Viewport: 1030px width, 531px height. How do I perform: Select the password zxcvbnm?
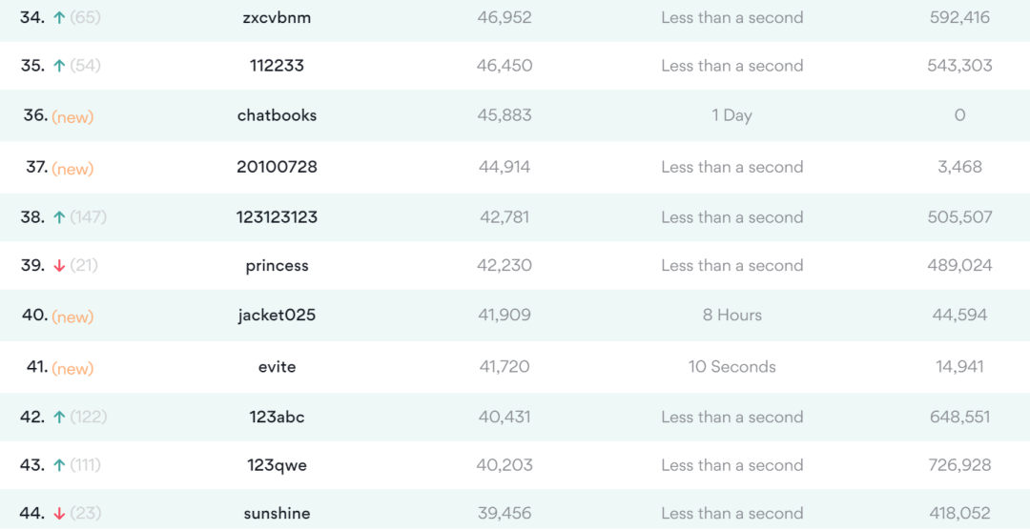(277, 18)
